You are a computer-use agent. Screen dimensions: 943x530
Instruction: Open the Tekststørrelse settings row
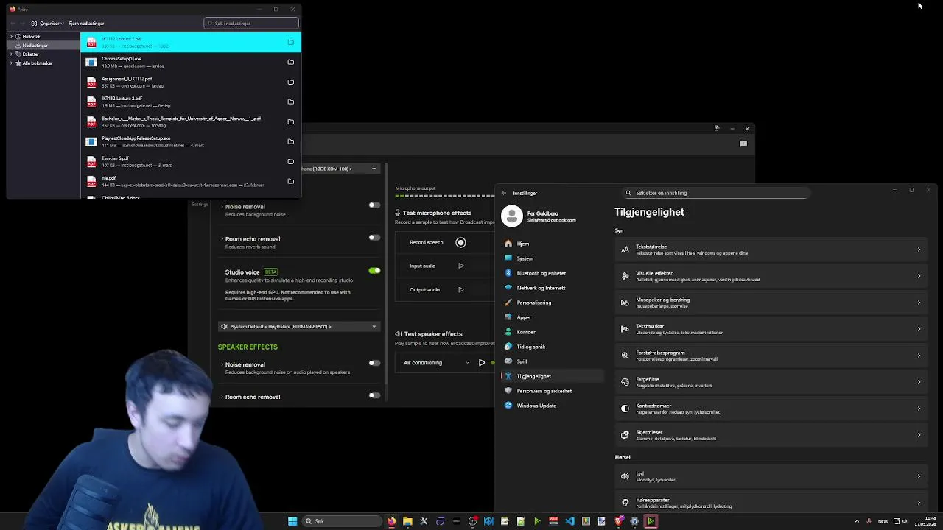pyautogui.click(x=771, y=250)
